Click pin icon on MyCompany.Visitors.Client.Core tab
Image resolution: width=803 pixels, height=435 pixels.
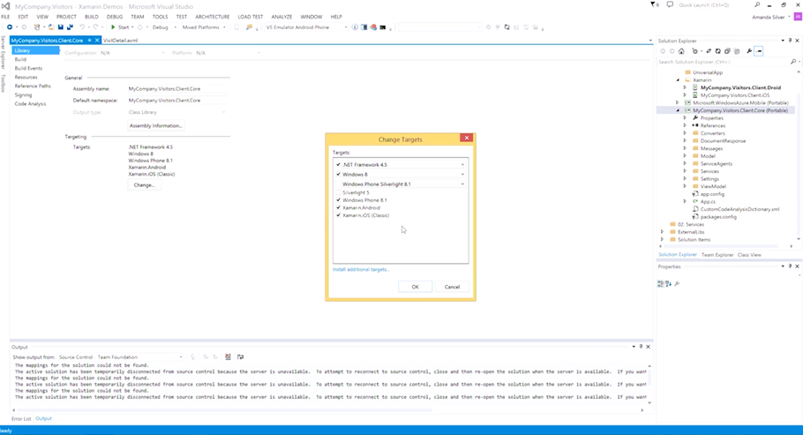point(89,40)
